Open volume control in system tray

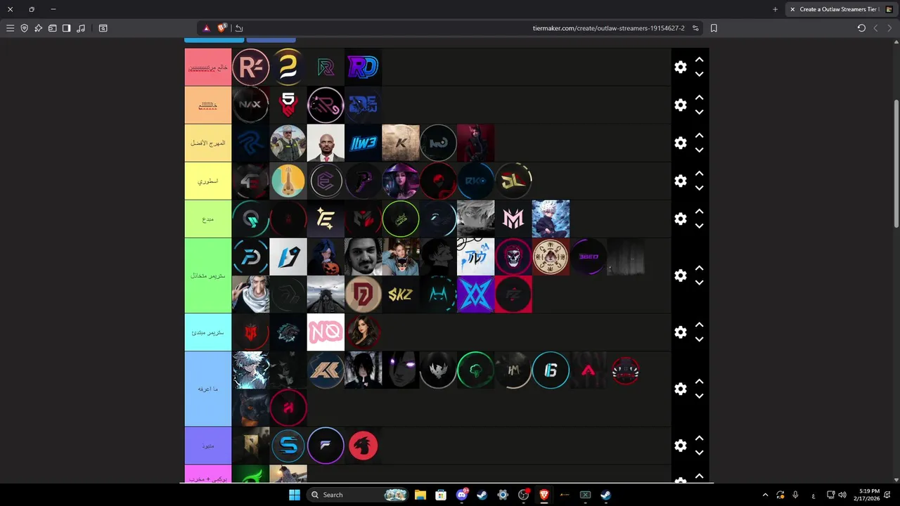click(x=842, y=495)
